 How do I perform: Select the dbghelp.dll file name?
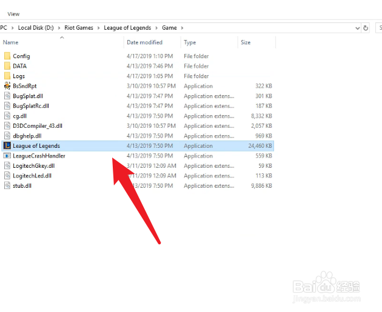(27, 136)
